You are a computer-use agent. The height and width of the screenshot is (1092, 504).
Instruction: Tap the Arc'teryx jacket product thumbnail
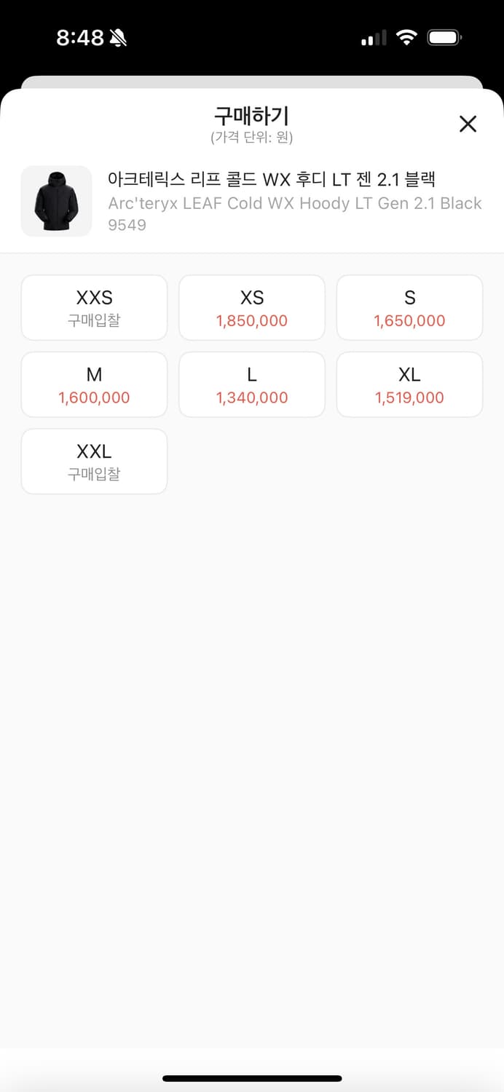click(x=56, y=200)
